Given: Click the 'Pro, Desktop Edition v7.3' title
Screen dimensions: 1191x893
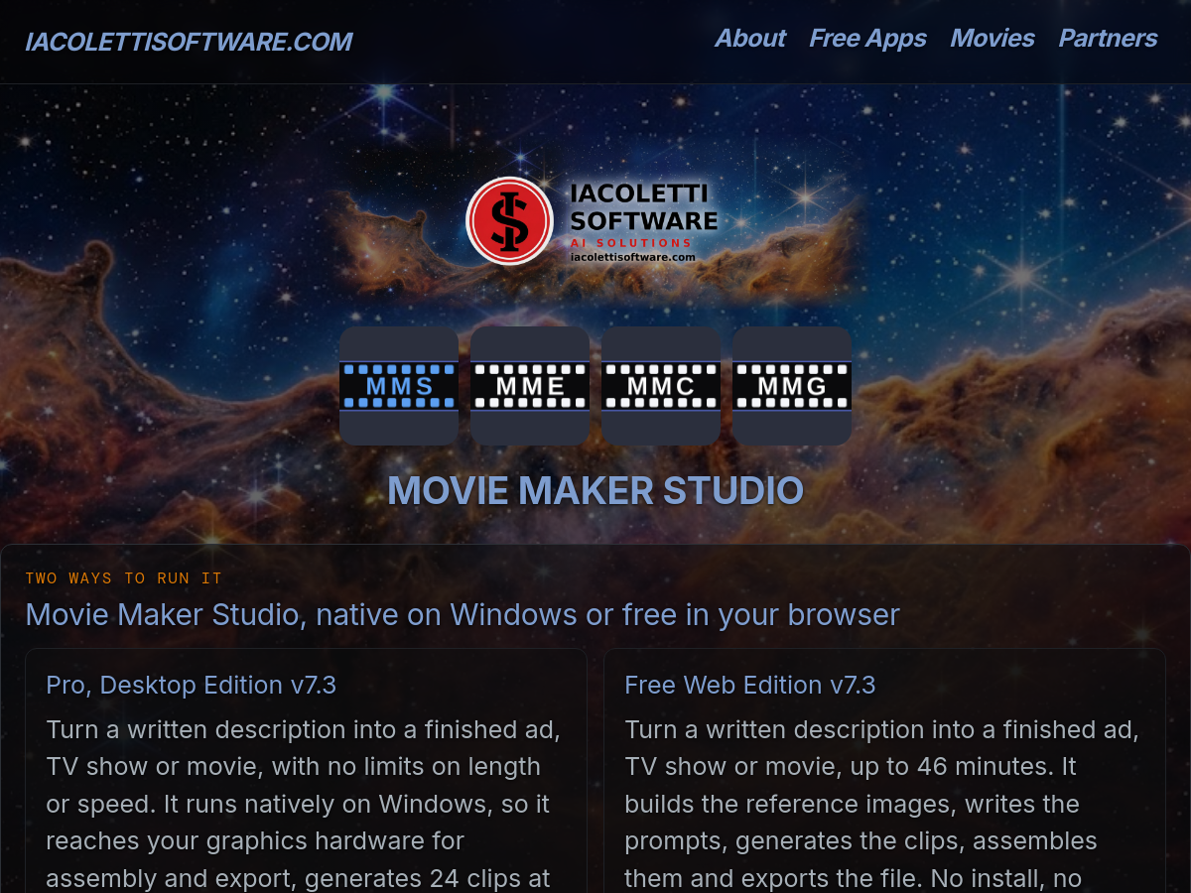Looking at the screenshot, I should point(192,685).
